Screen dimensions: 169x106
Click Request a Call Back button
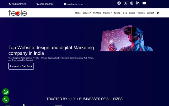(x=21, y=66)
